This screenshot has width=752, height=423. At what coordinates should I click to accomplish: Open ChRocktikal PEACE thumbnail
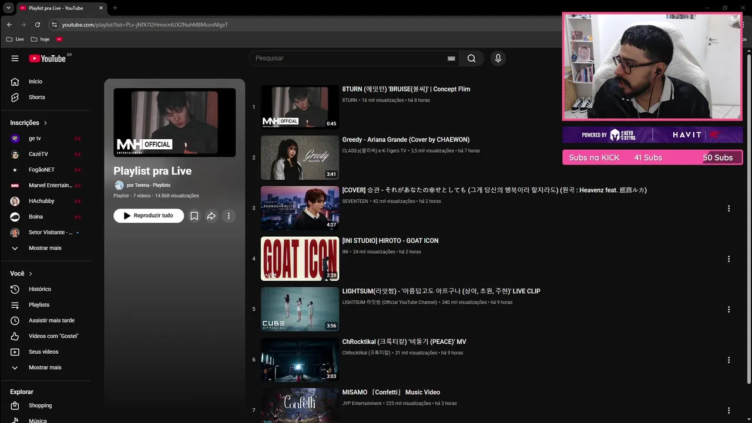300,360
